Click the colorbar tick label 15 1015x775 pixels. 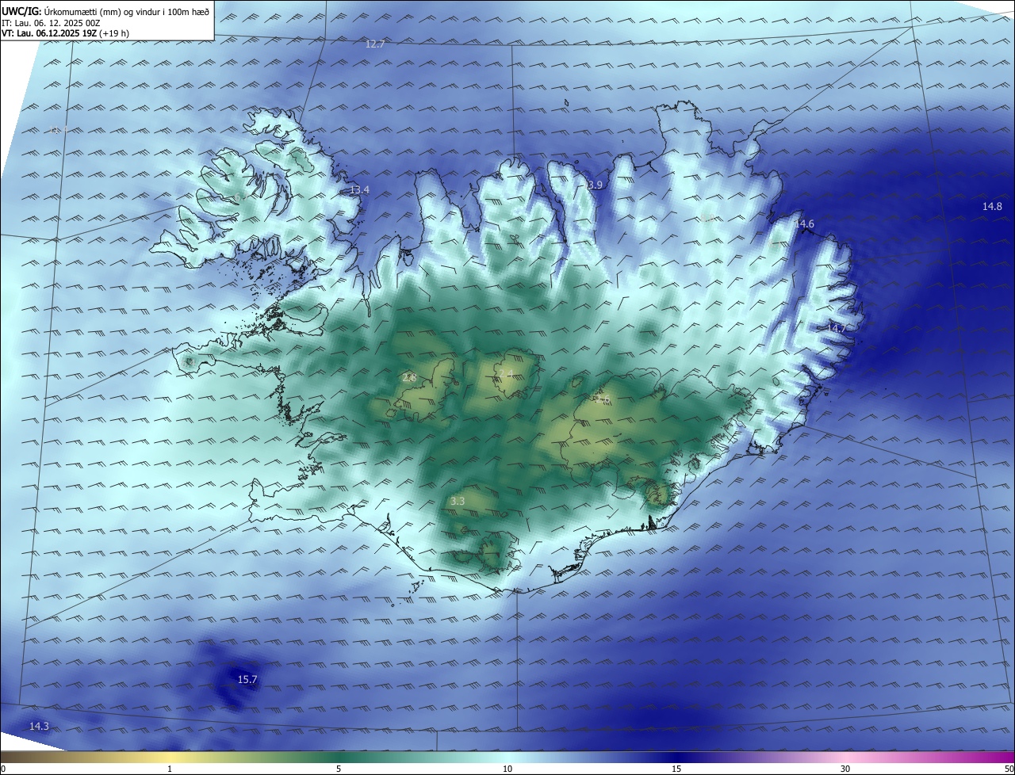click(676, 769)
